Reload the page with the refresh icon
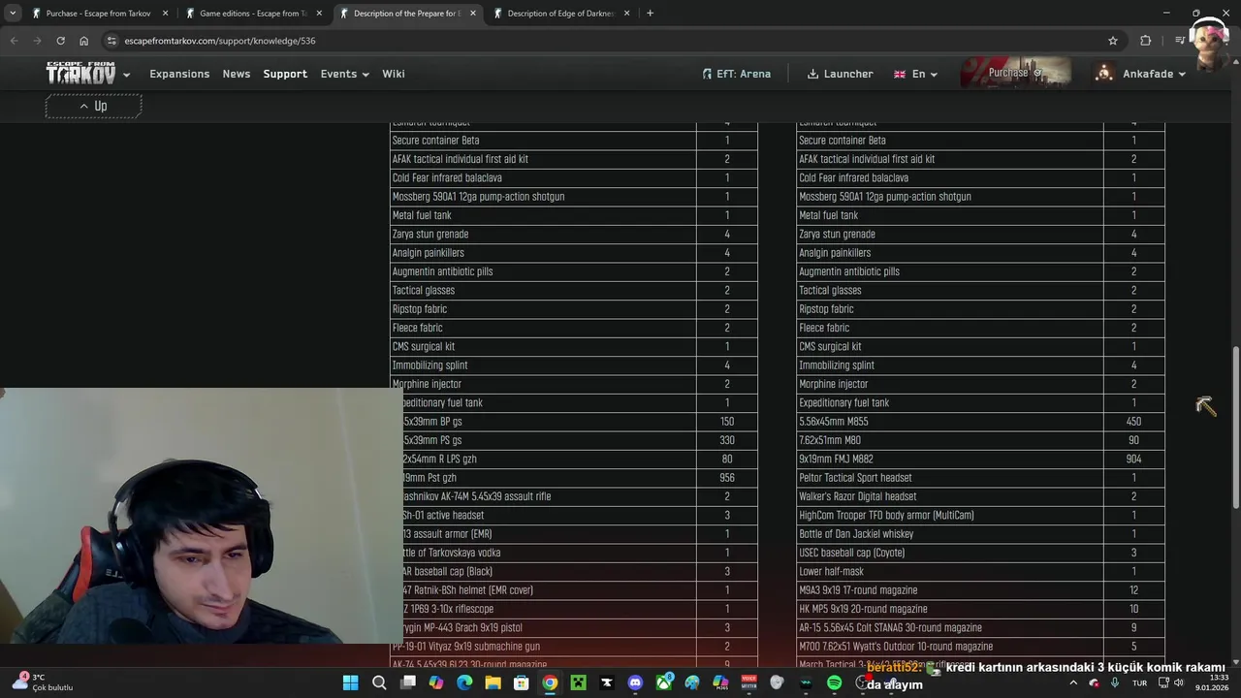The image size is (1241, 698). tap(60, 41)
